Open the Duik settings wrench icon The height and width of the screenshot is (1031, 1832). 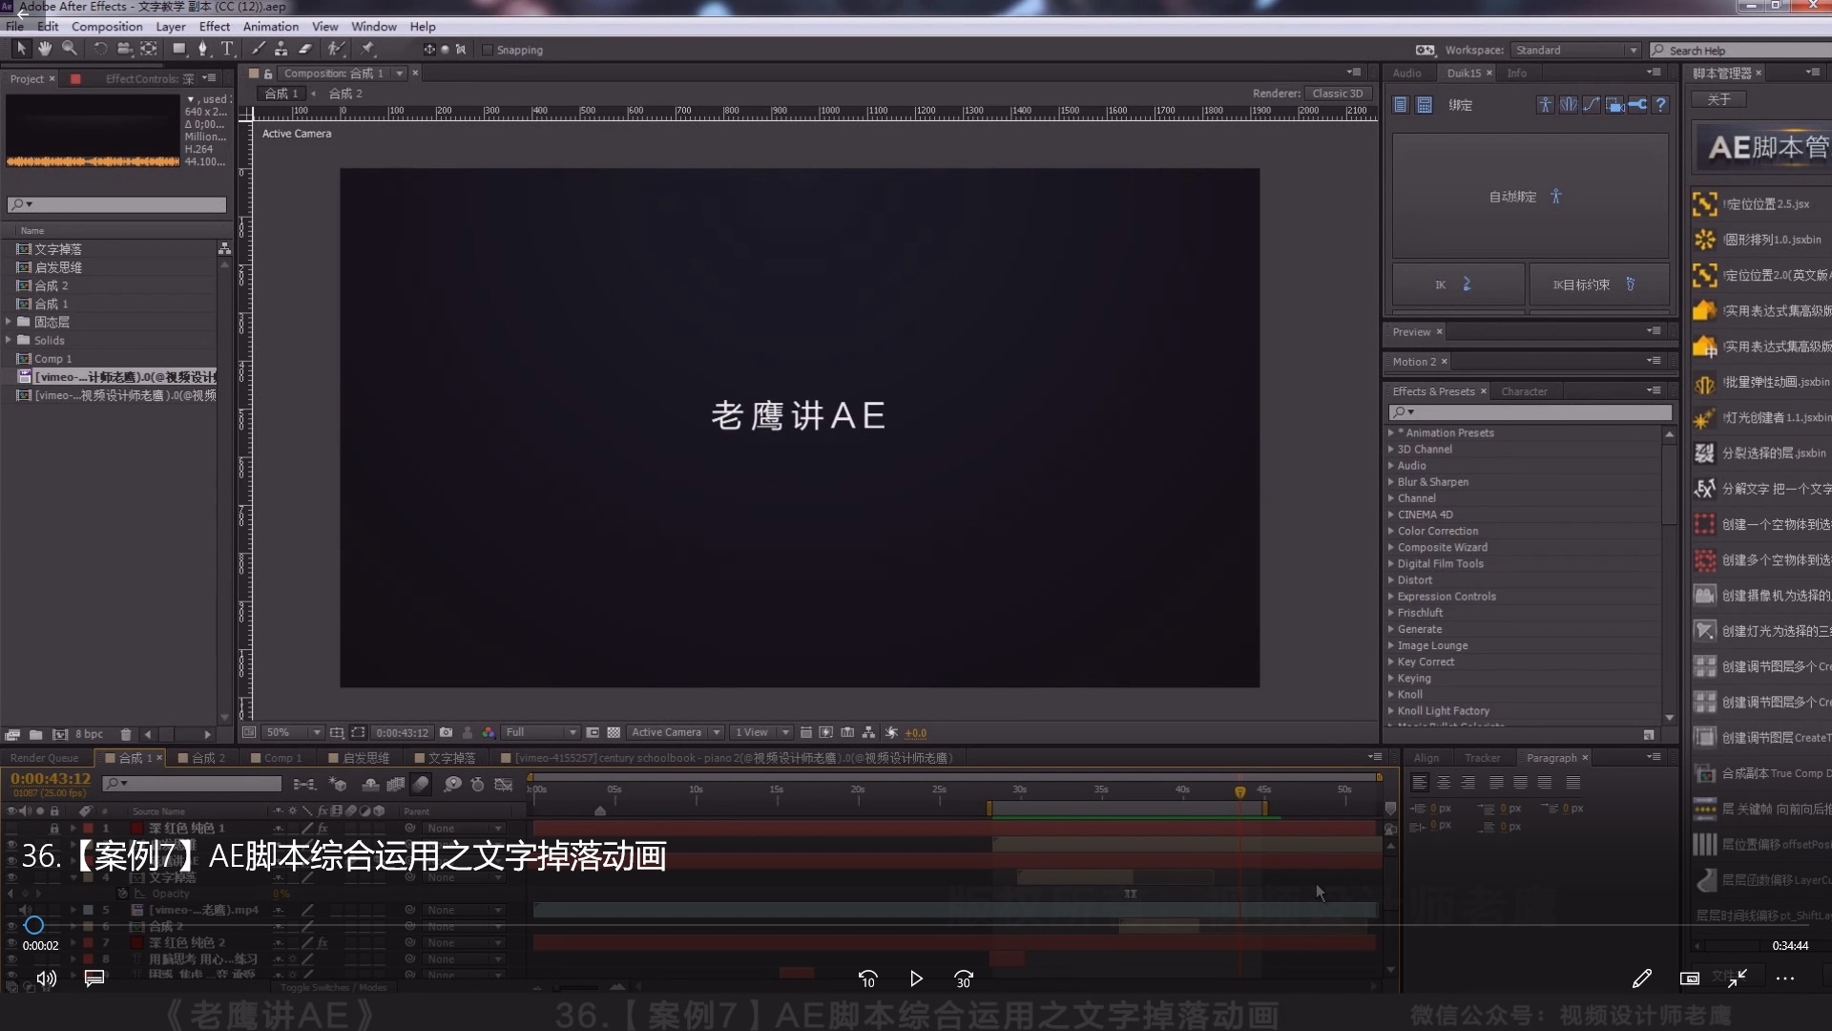tap(1637, 105)
